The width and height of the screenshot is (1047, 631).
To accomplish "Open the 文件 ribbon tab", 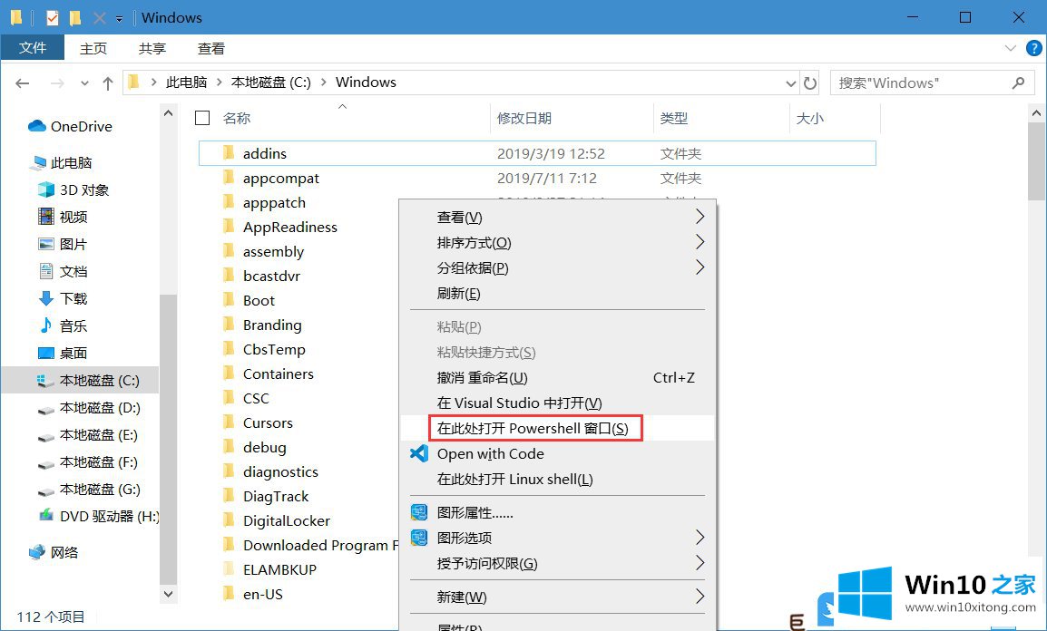I will pos(33,48).
